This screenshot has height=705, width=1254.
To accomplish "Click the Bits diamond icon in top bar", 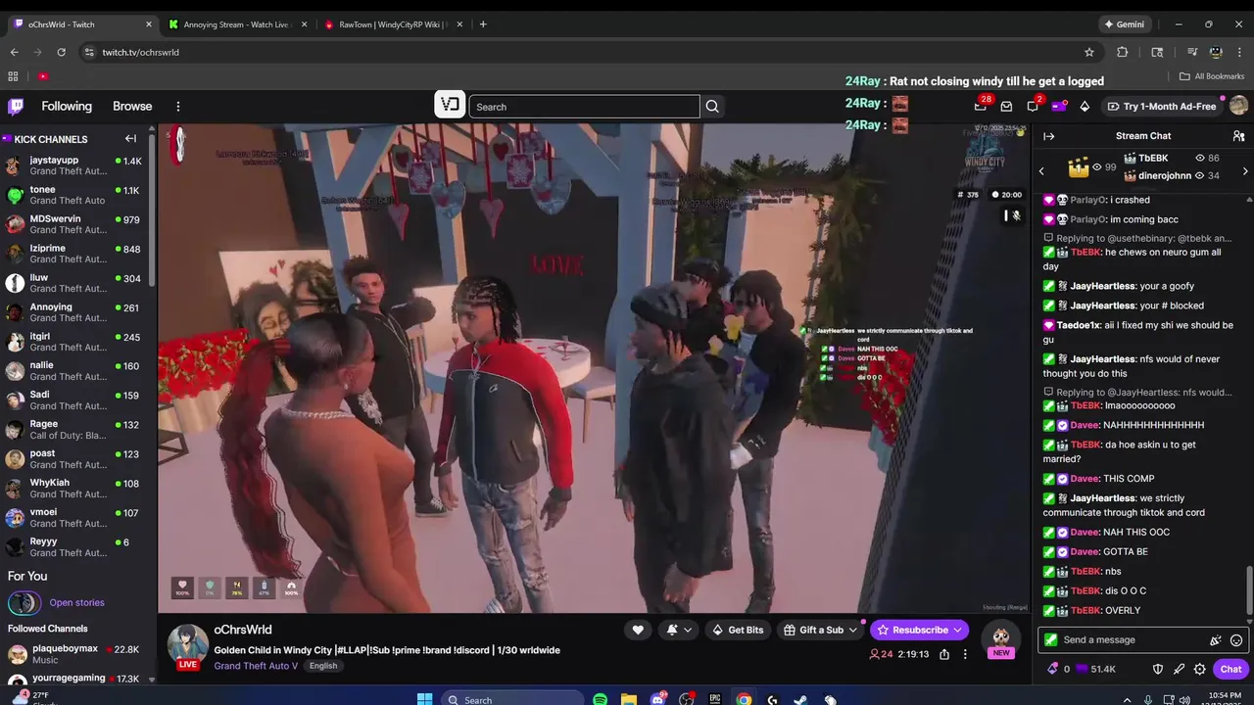I will [1085, 106].
